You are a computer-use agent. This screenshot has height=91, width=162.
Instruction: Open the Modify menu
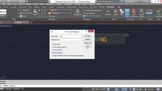(x=59, y=4)
